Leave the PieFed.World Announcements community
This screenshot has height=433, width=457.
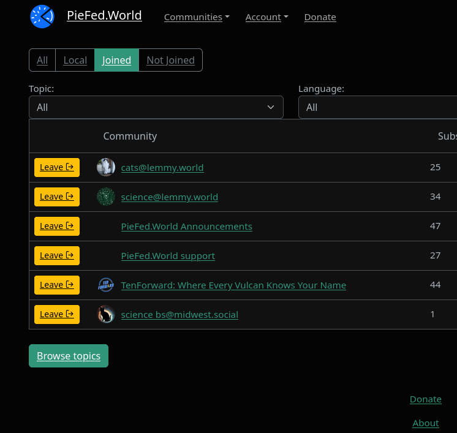57,227
